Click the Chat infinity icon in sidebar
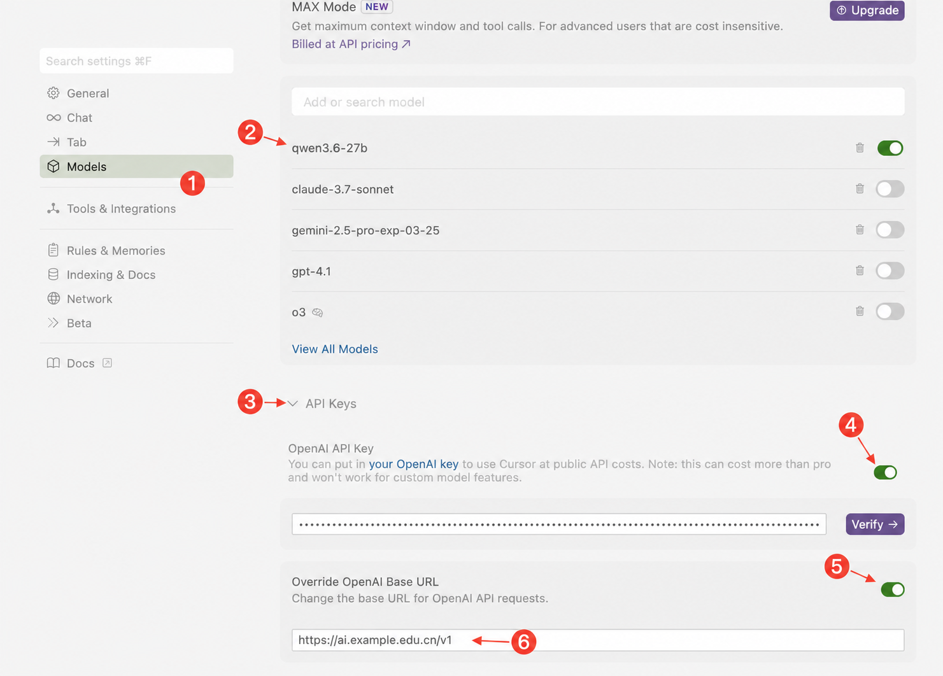Screen dimensions: 943x676 (53, 118)
